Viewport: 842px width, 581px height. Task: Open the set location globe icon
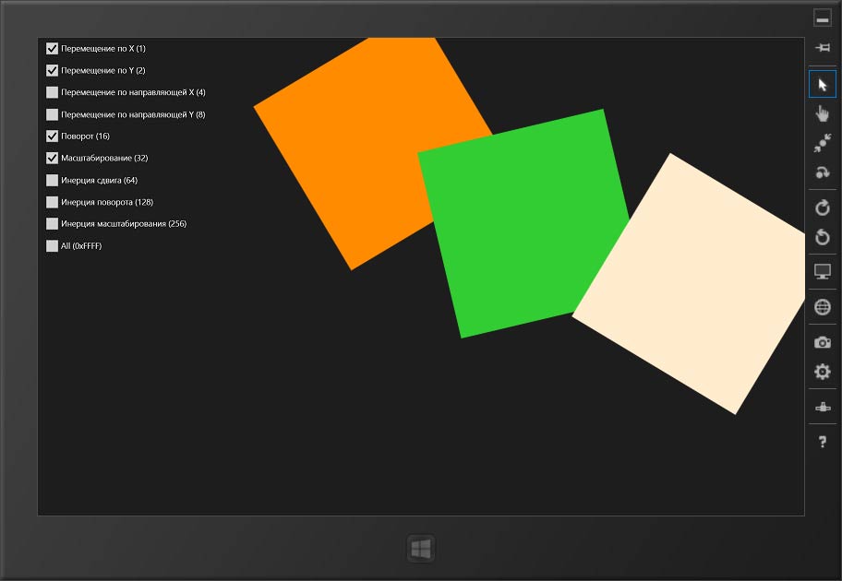[822, 307]
